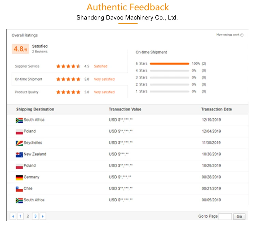256x229 pixels.
Task: Click the Go to Page input field
Action: click(x=225, y=216)
